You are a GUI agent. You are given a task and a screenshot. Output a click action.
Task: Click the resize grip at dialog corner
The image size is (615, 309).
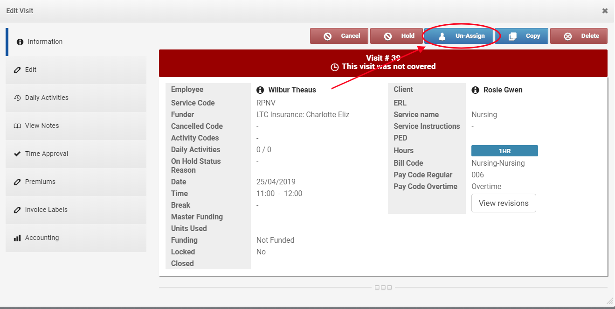coord(610,301)
